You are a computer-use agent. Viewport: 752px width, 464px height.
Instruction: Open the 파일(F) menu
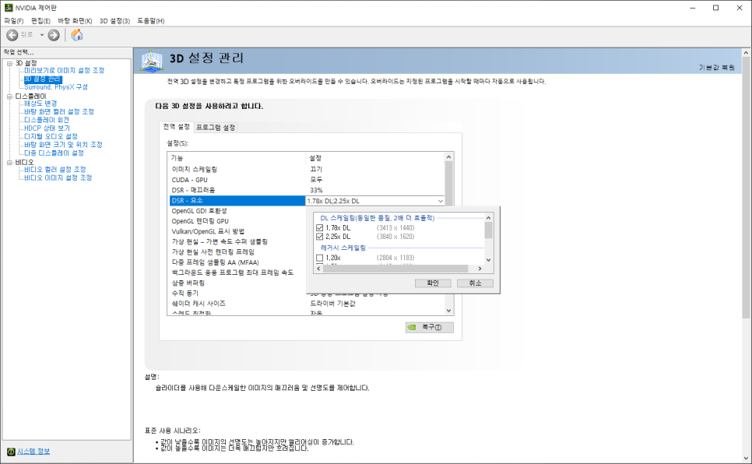tap(14, 21)
